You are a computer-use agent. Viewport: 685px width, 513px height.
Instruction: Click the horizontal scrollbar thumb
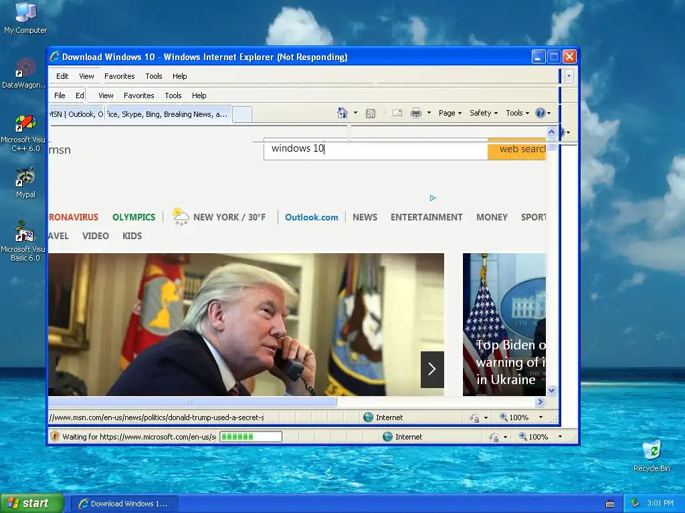tap(192, 401)
